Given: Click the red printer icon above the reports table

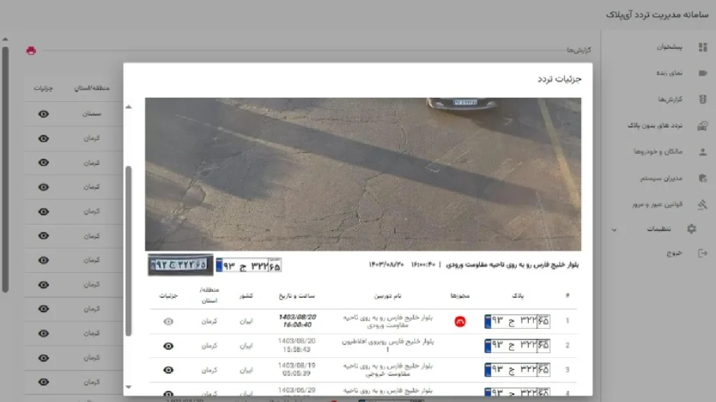Looking at the screenshot, I should (31, 50).
